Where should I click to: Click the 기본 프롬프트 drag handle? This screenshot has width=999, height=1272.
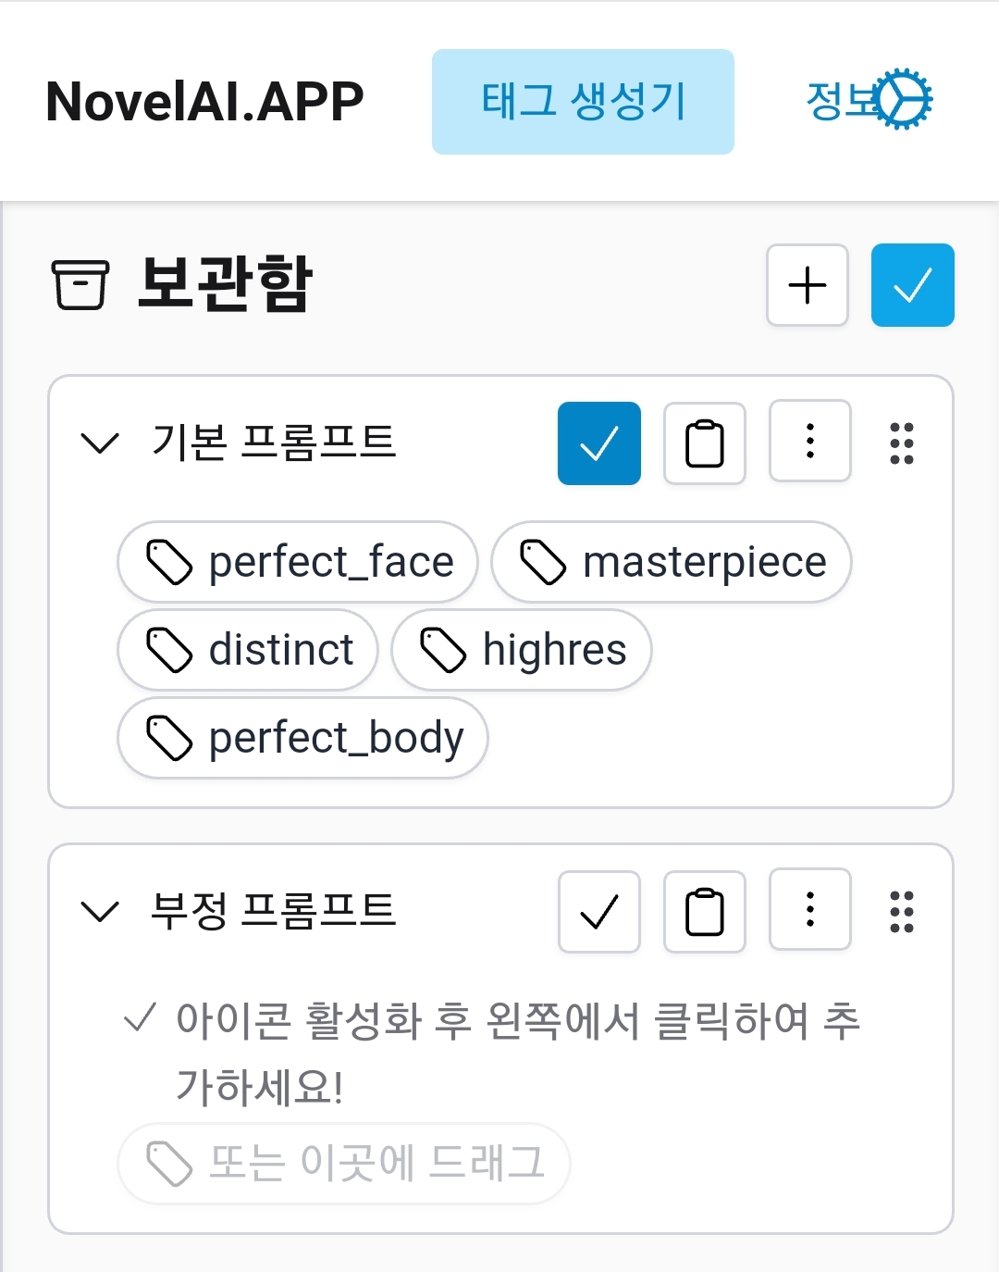tap(902, 443)
